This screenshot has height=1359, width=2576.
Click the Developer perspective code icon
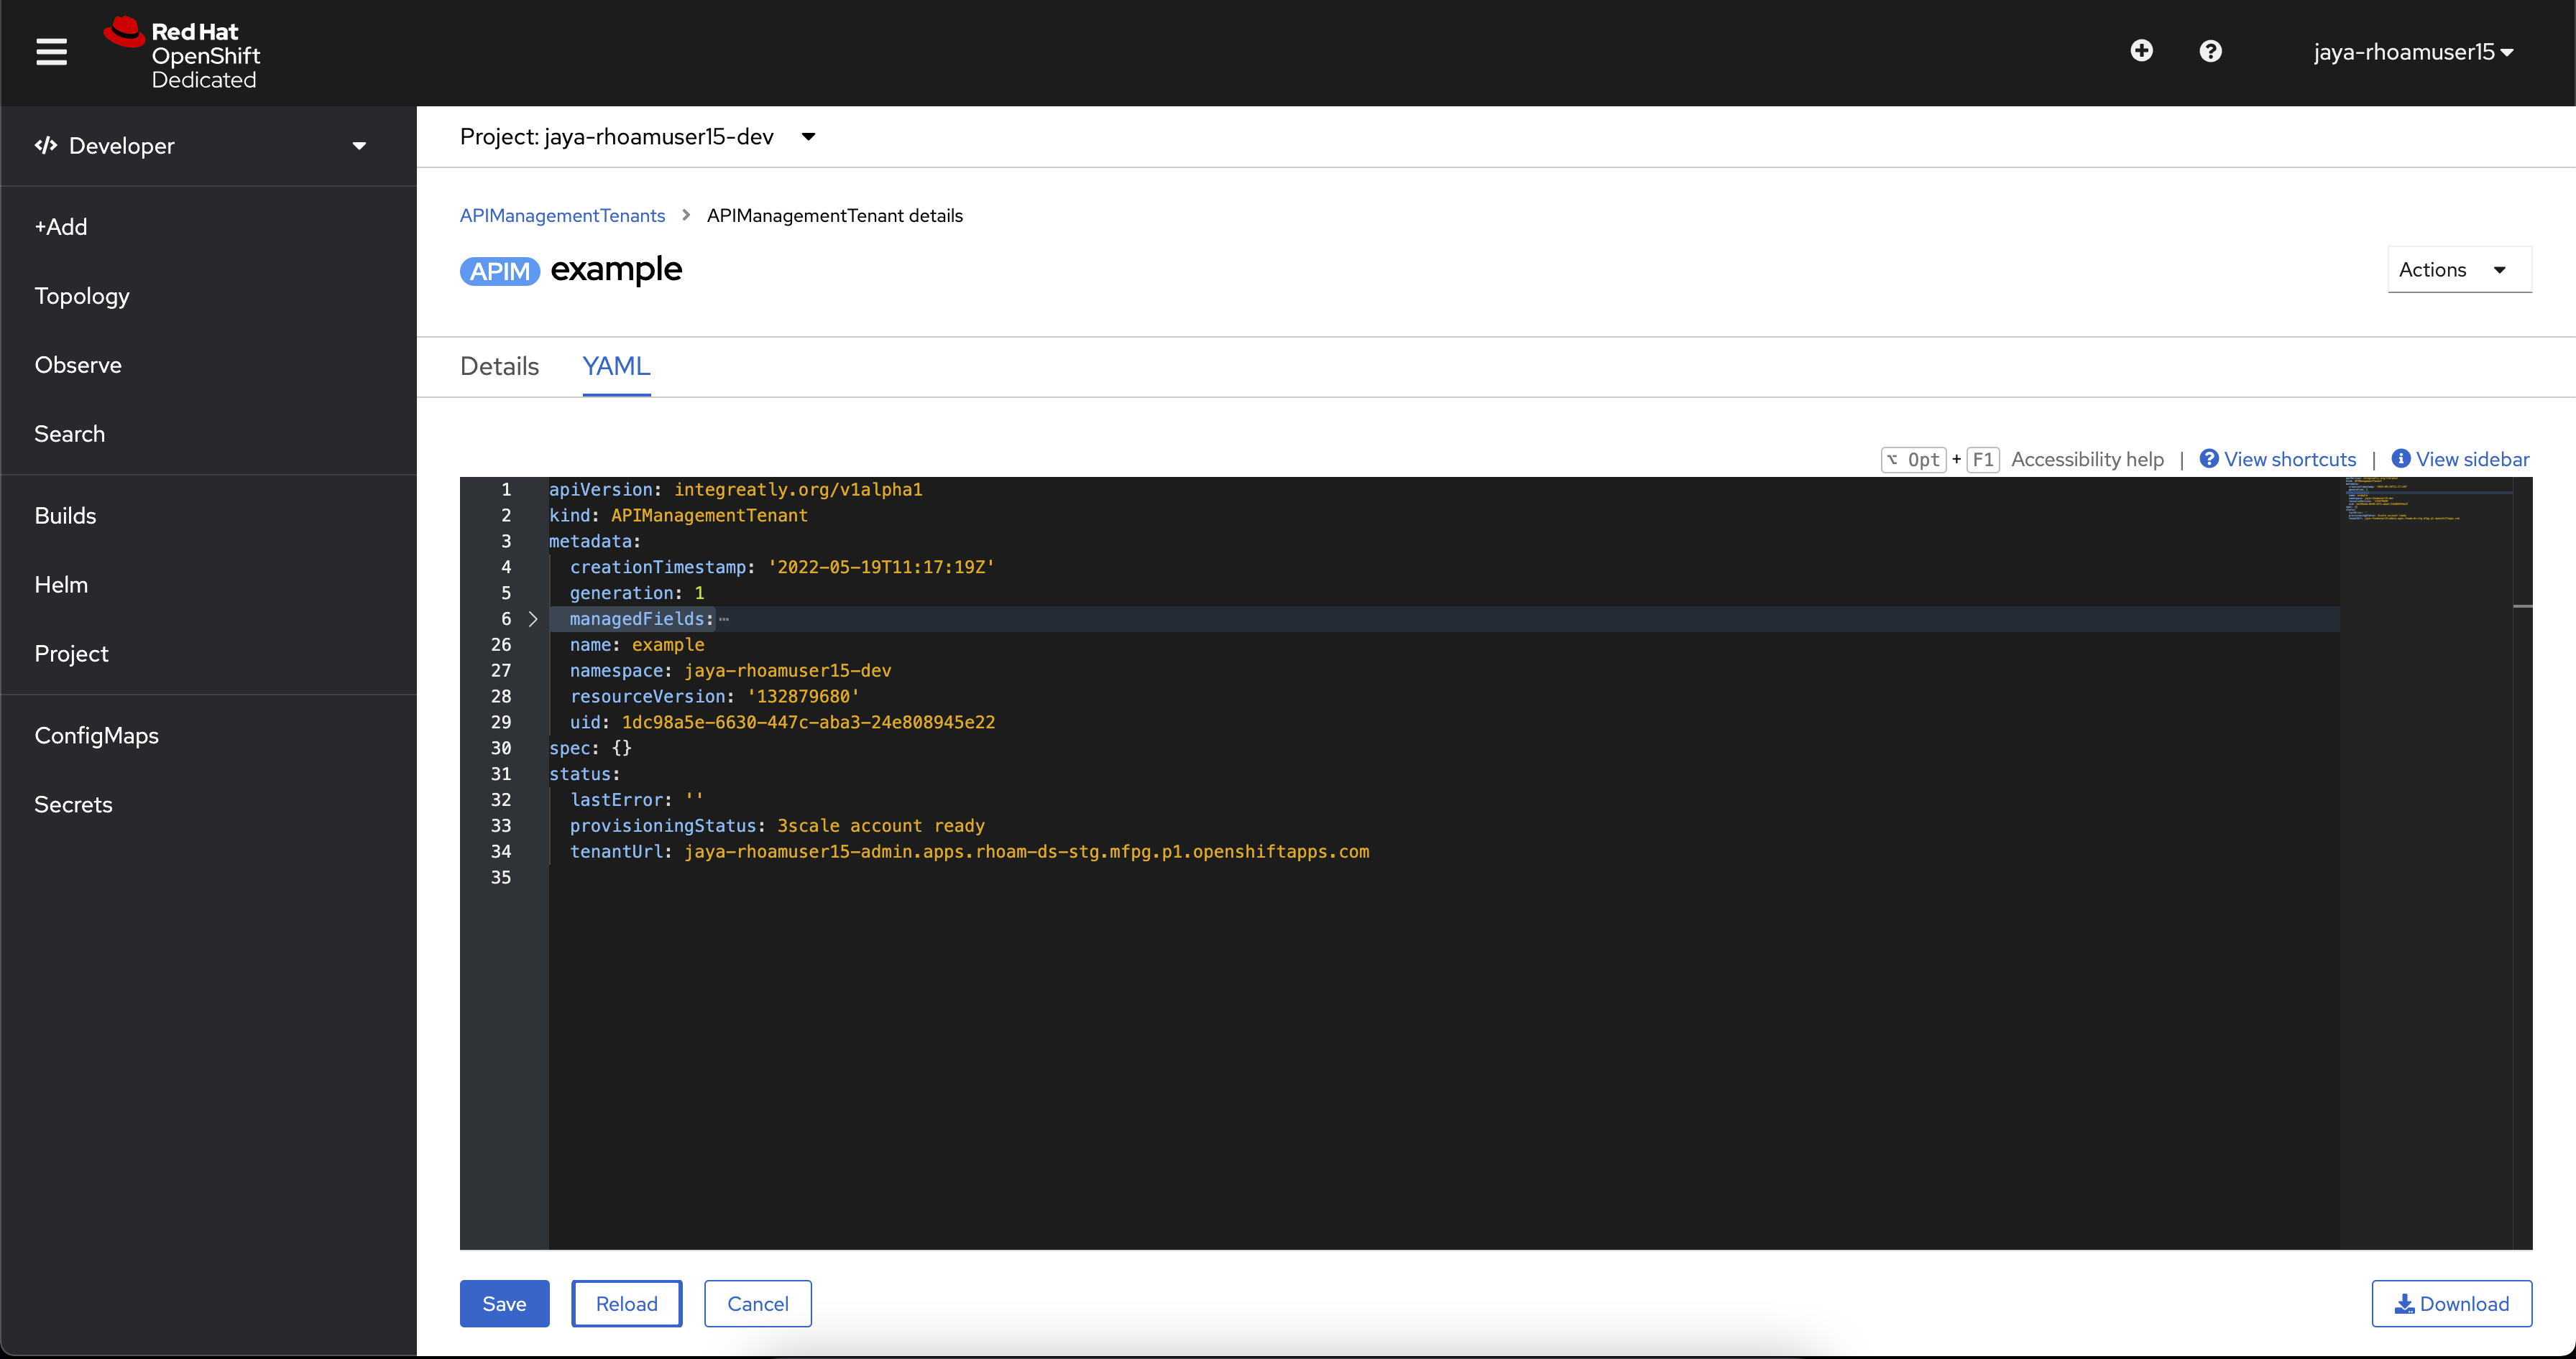pyautogui.click(x=45, y=145)
